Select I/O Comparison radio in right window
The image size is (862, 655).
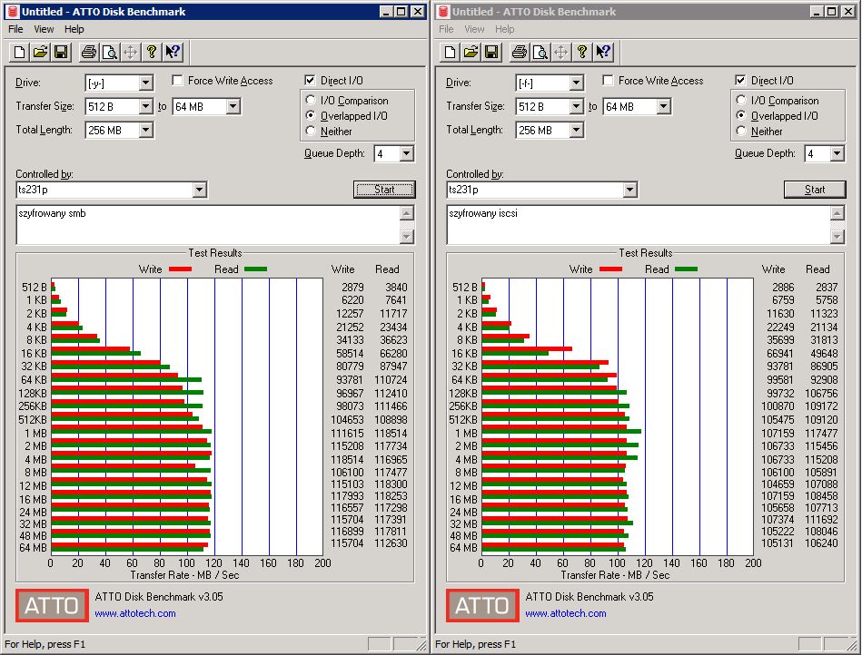[x=741, y=100]
